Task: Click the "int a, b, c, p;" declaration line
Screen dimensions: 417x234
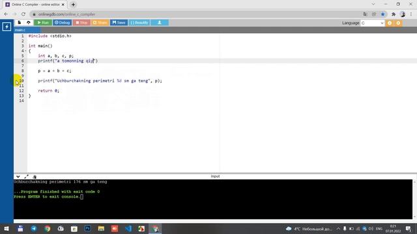Action: point(55,56)
